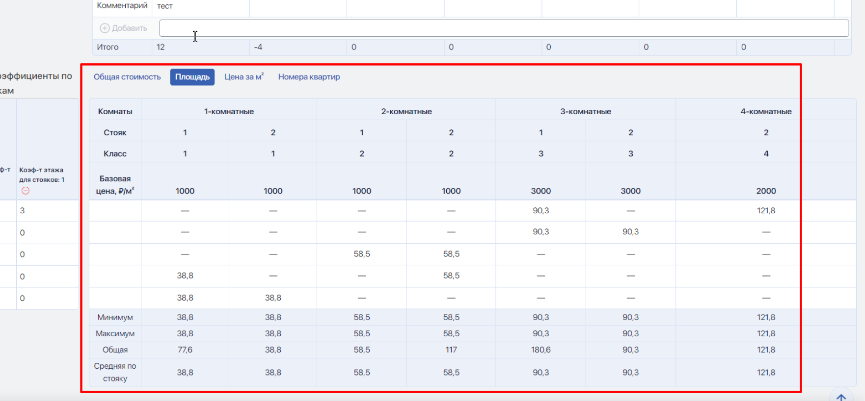Click the empty input field beside Добавить
This screenshot has height=401, width=865.
tap(504, 28)
